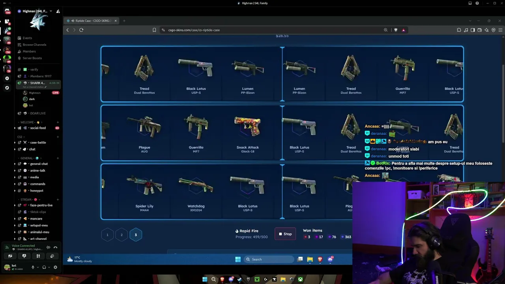Image resolution: width=505 pixels, height=284 pixels.
Task: Open the case-battle channel
Action: [x=38, y=142]
